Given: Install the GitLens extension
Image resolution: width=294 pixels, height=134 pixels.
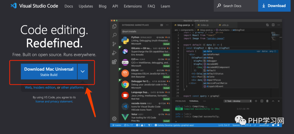Looking at the screenshot, I should coord(166,55).
